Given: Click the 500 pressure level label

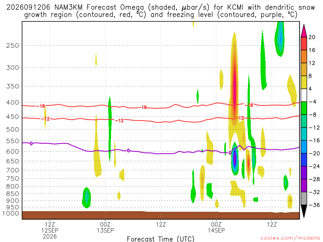Looking at the screenshot, I should [x=13, y=130].
